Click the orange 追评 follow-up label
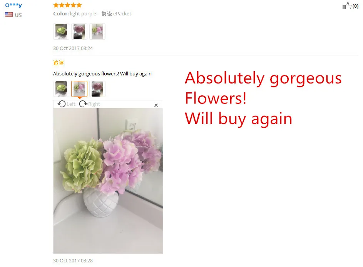Image resolution: width=363 pixels, height=267 pixels. tap(59, 63)
